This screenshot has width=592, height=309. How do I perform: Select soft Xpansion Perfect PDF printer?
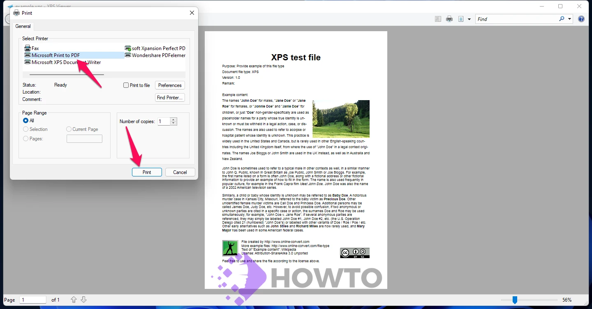pyautogui.click(x=155, y=48)
